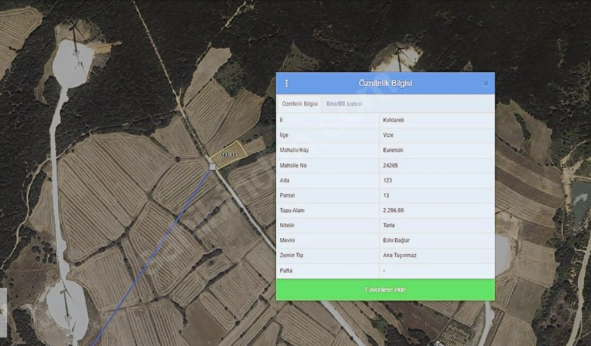The height and width of the screenshot is (346, 591).
Task: Open the three-dot menu in panel header
Action: point(287,84)
